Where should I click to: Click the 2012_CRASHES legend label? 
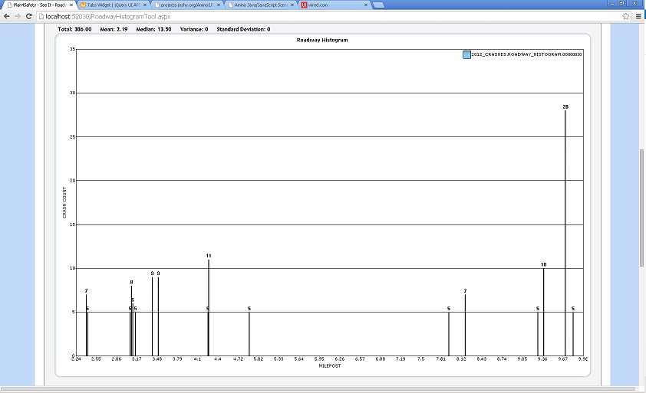coord(526,54)
